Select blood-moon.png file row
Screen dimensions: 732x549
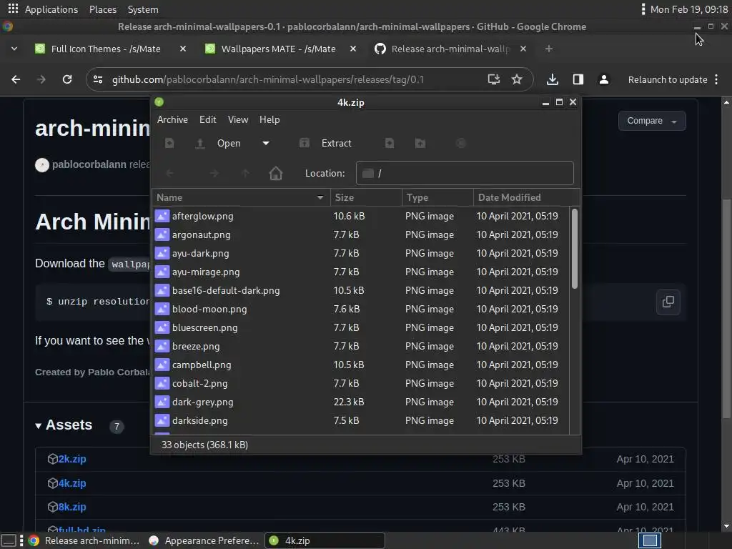[361, 309]
